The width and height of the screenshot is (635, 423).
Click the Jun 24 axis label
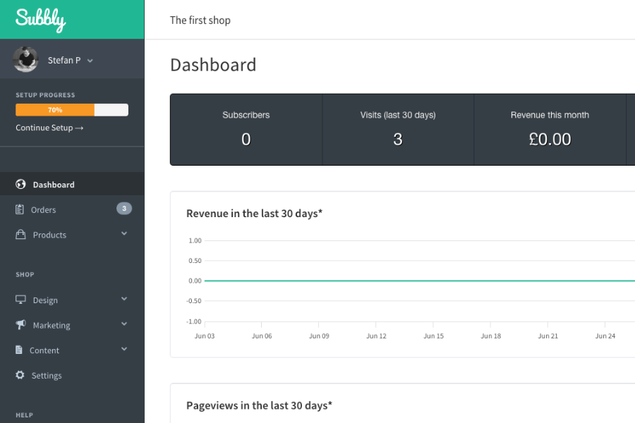605,336
